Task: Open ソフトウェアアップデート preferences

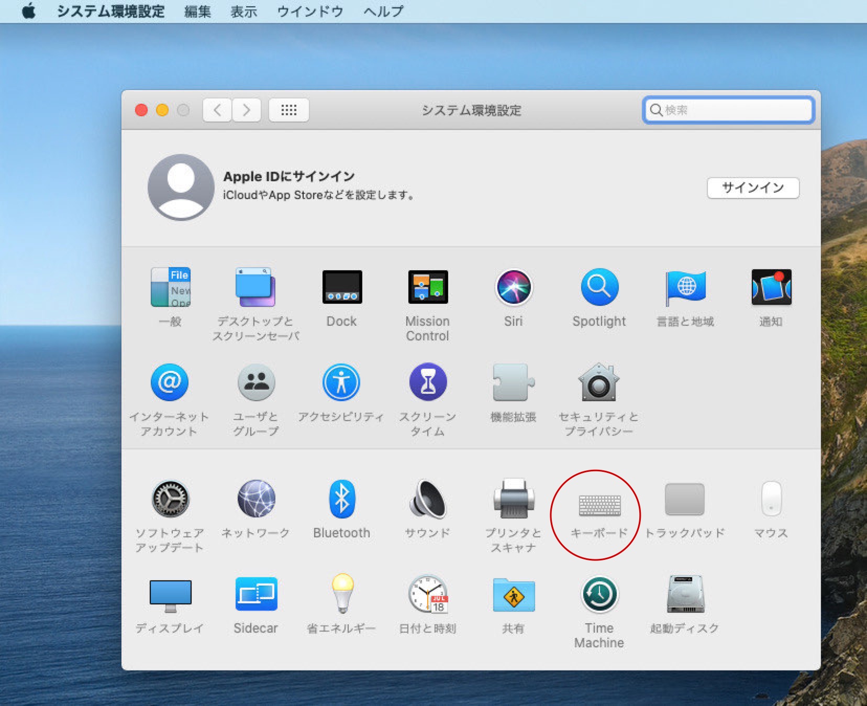Action: 170,499
